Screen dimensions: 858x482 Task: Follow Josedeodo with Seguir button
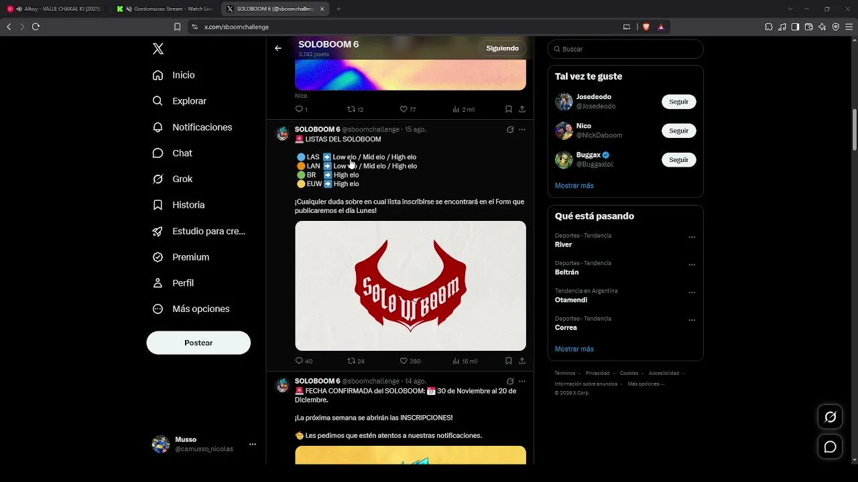tap(679, 102)
